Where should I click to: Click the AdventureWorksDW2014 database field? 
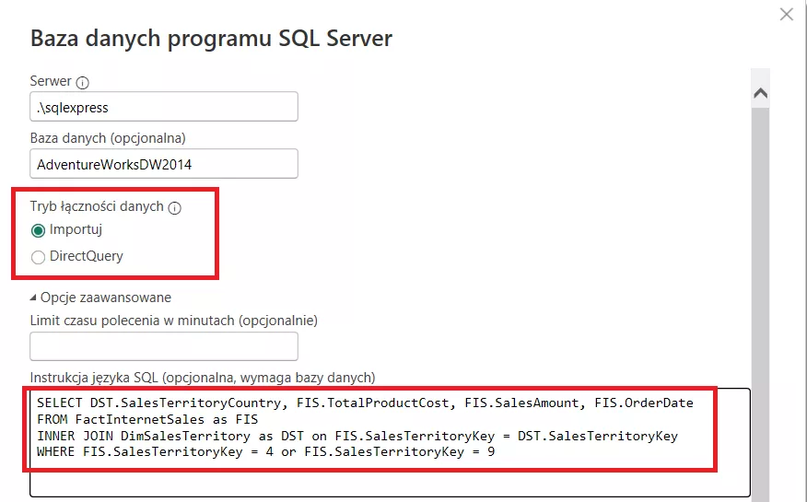click(164, 164)
